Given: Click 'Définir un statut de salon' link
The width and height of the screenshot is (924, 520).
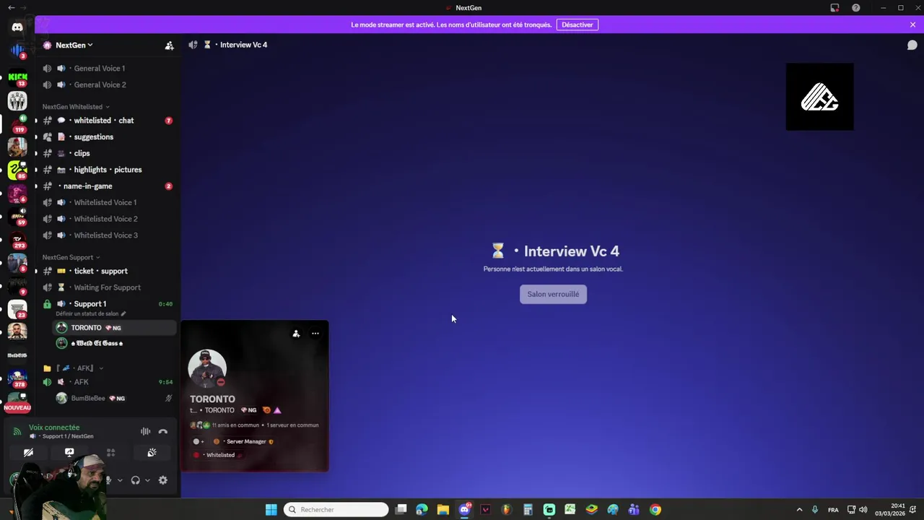Looking at the screenshot, I should pyautogui.click(x=91, y=314).
